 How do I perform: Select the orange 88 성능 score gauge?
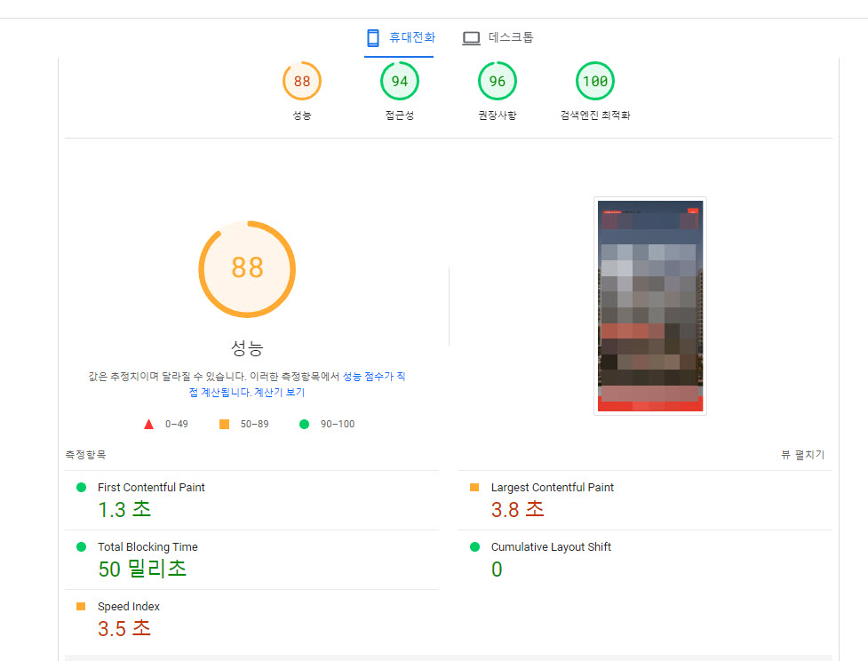click(301, 80)
